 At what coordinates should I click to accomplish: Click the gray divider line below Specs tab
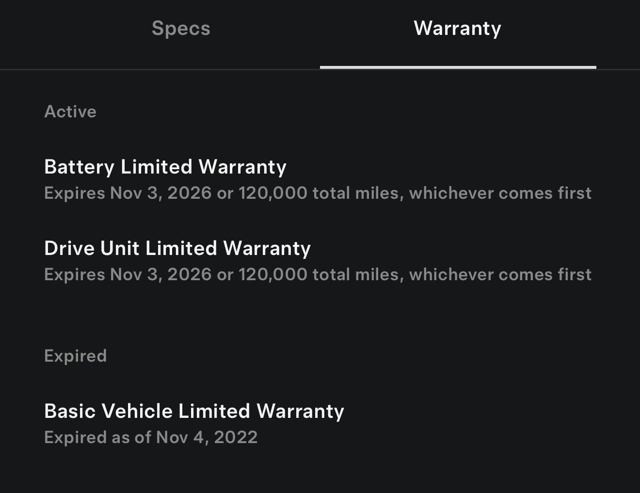pyautogui.click(x=160, y=69)
